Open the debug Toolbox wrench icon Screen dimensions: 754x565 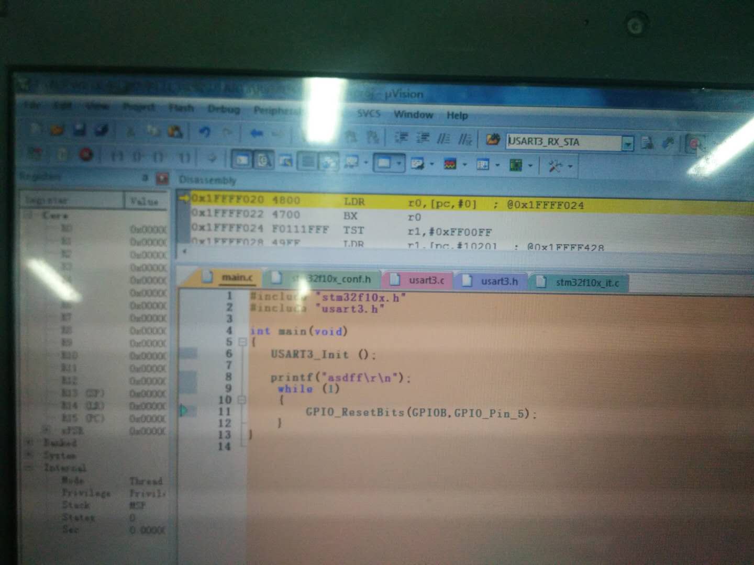coord(555,166)
